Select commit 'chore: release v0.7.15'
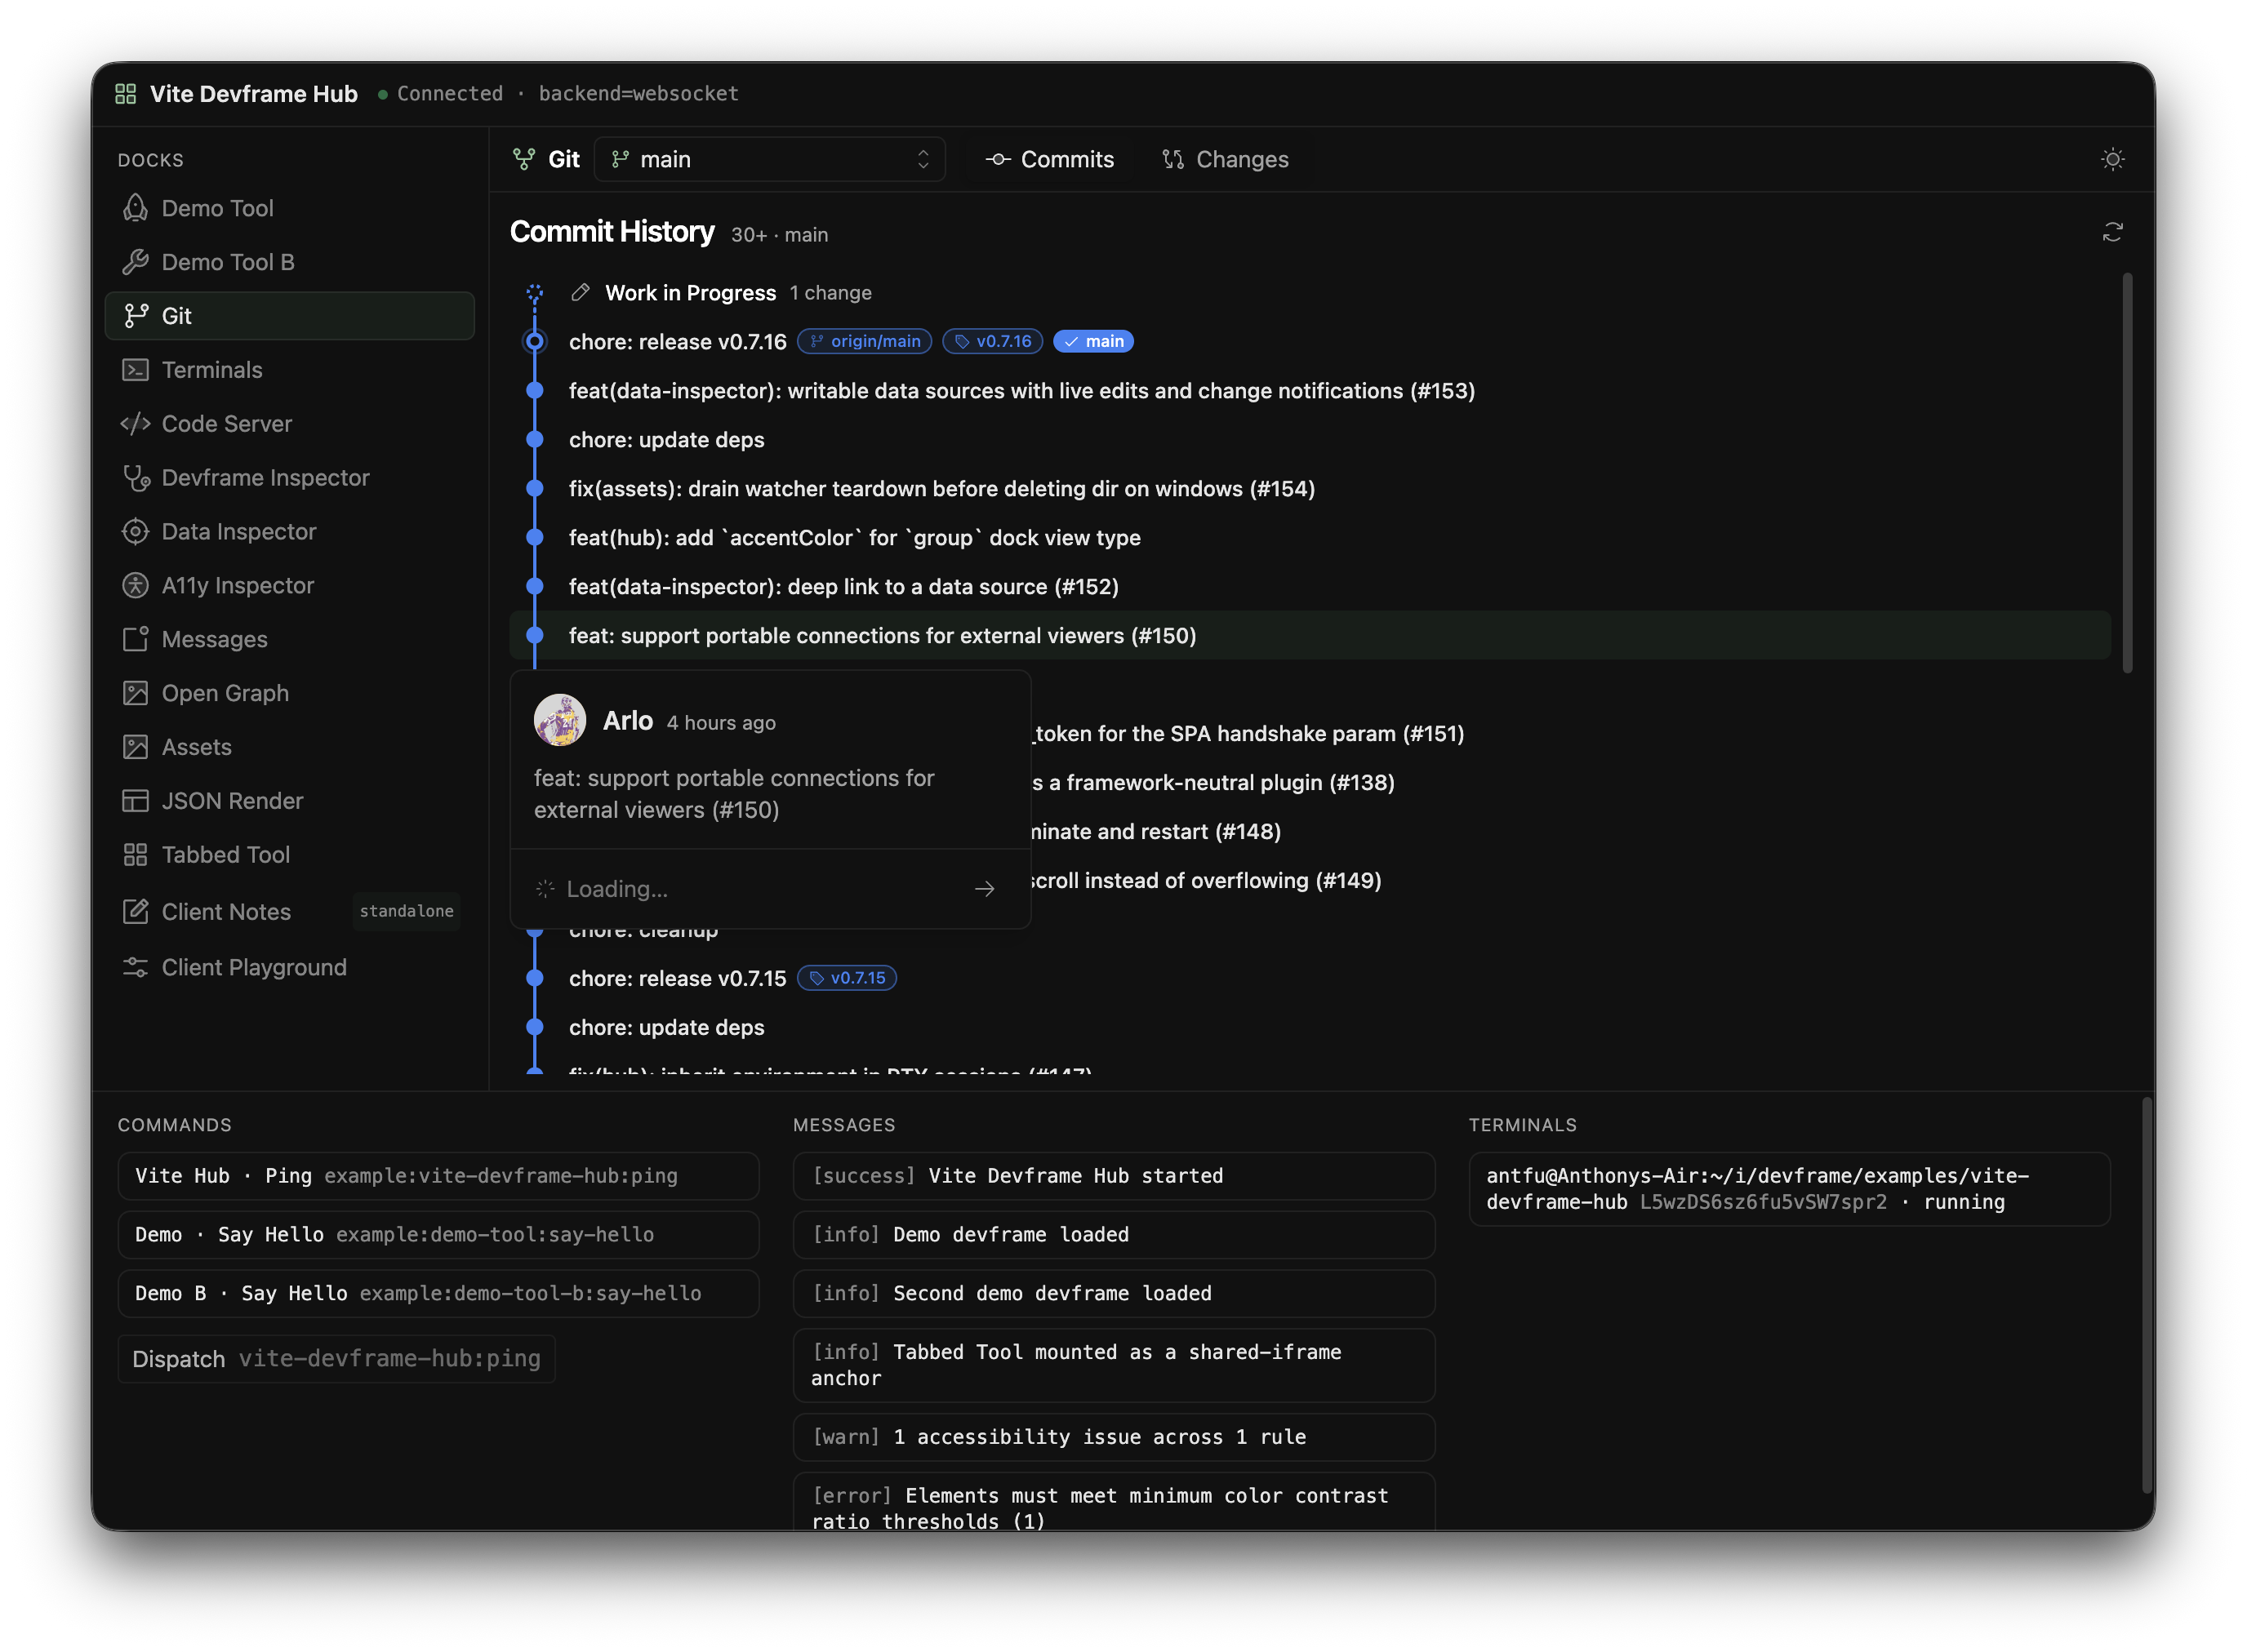The width and height of the screenshot is (2247, 1652). [x=1310, y=978]
